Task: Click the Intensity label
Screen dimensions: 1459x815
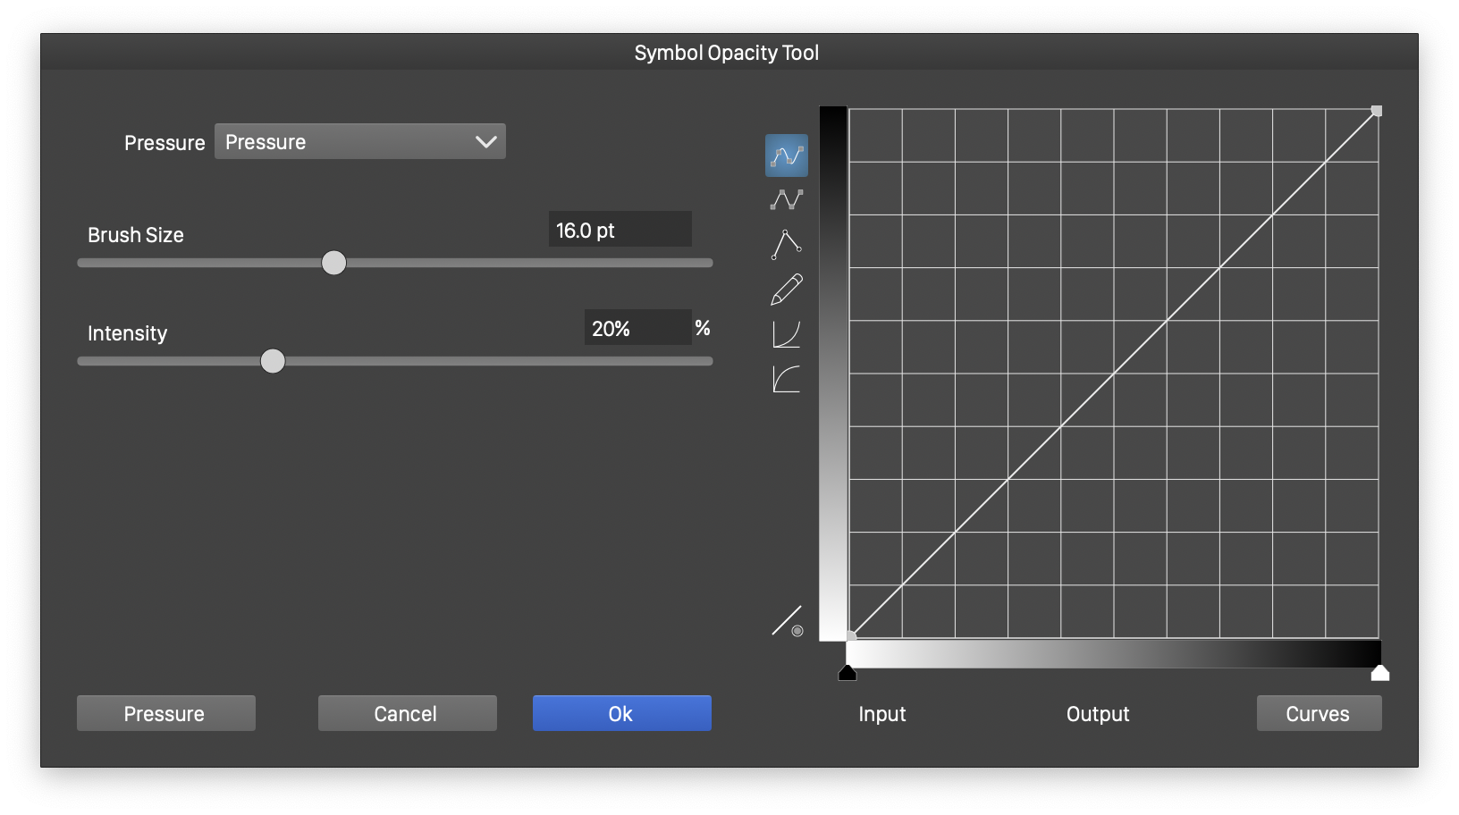Action: pyautogui.click(x=127, y=333)
